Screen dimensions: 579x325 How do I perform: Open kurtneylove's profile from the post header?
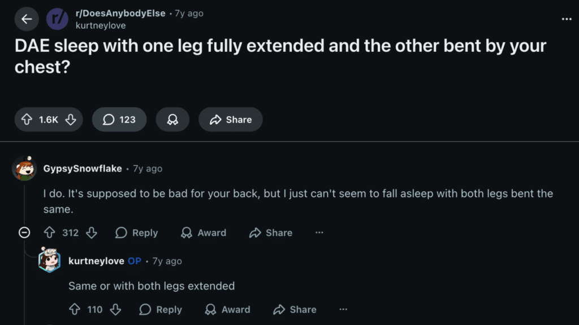(x=101, y=25)
